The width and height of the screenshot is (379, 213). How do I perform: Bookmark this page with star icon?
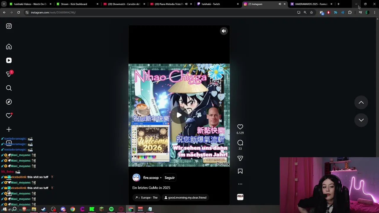coord(311,12)
